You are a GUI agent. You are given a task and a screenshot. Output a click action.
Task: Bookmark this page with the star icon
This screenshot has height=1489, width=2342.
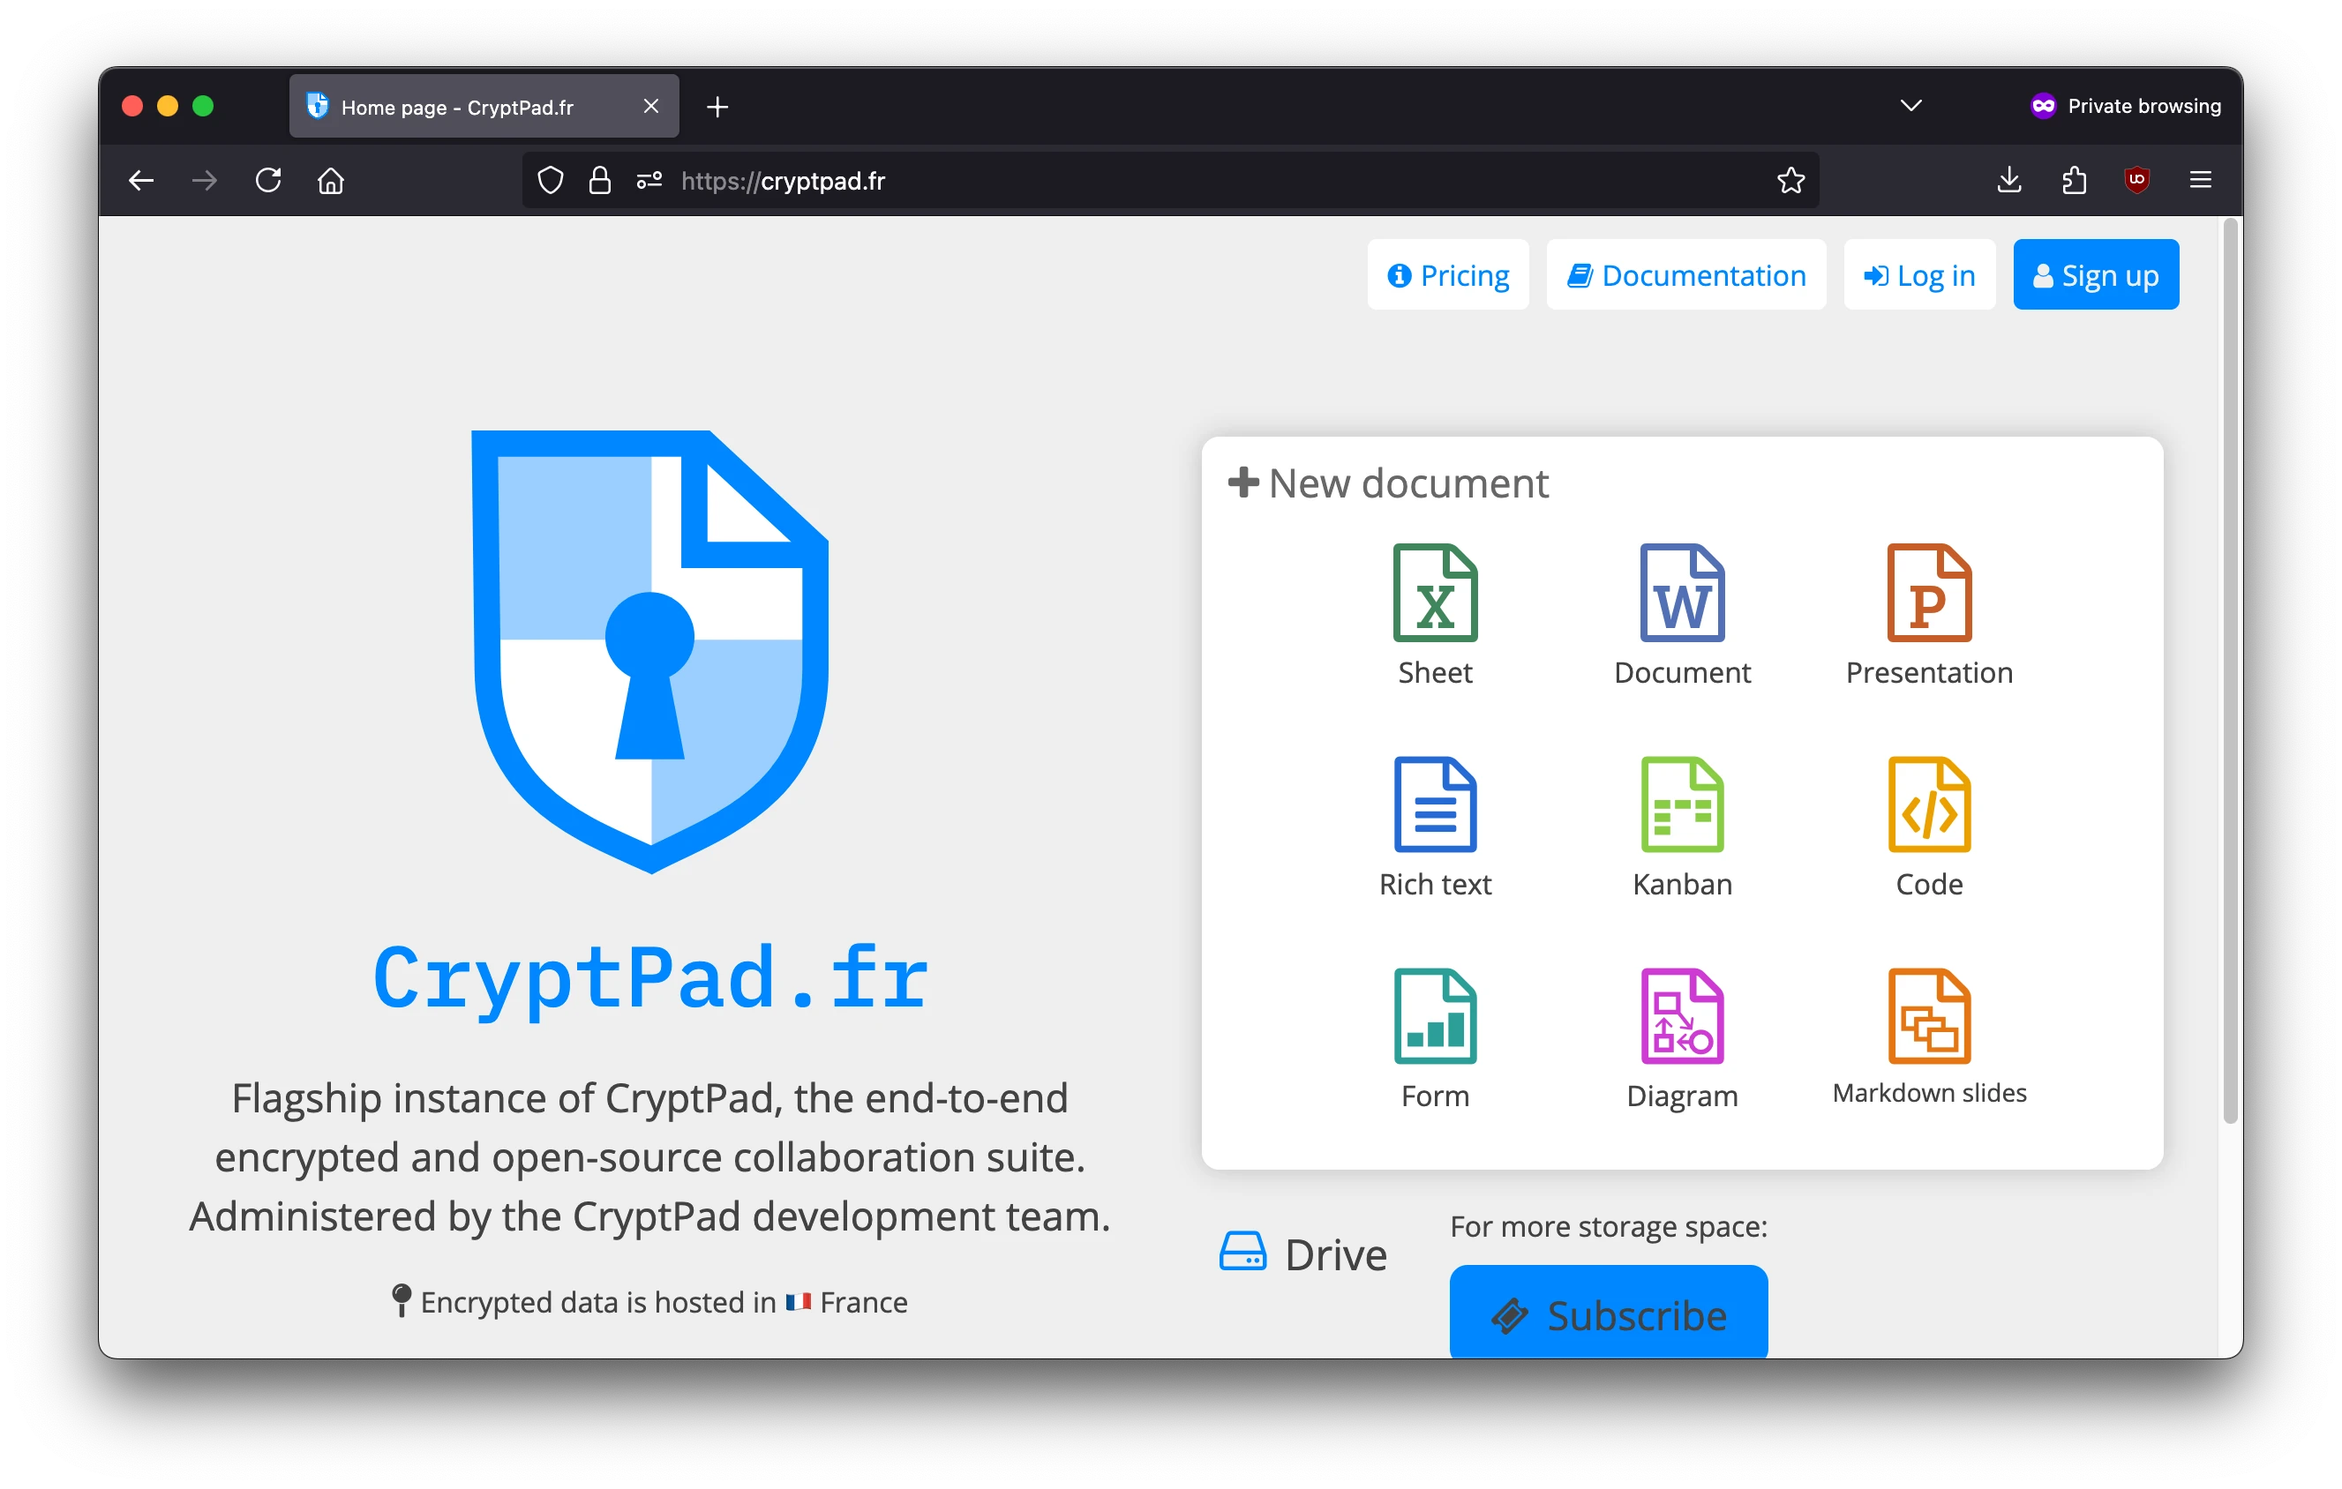(x=1792, y=180)
